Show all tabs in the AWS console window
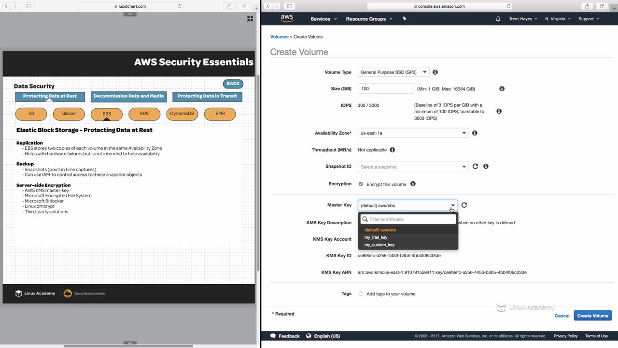The width and height of the screenshot is (618, 348). [602, 6]
